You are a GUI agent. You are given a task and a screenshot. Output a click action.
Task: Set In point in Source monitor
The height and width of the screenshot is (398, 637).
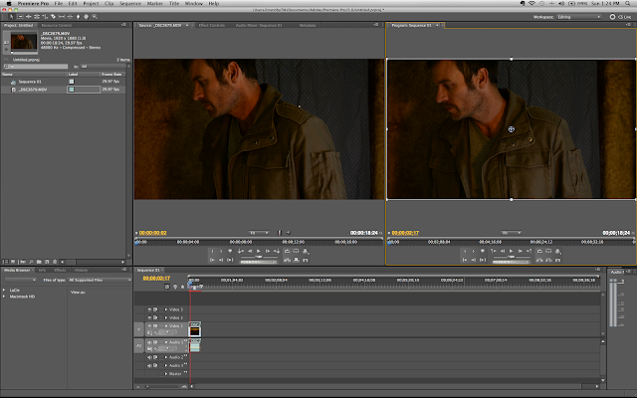(x=212, y=251)
